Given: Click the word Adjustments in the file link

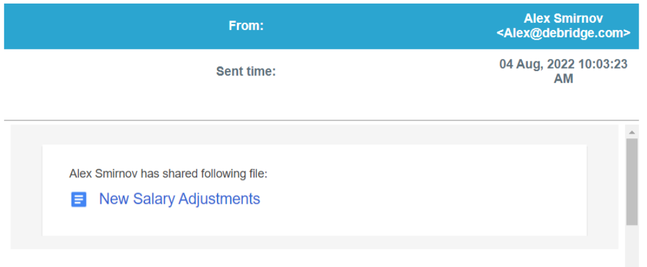Looking at the screenshot, I should [219, 199].
